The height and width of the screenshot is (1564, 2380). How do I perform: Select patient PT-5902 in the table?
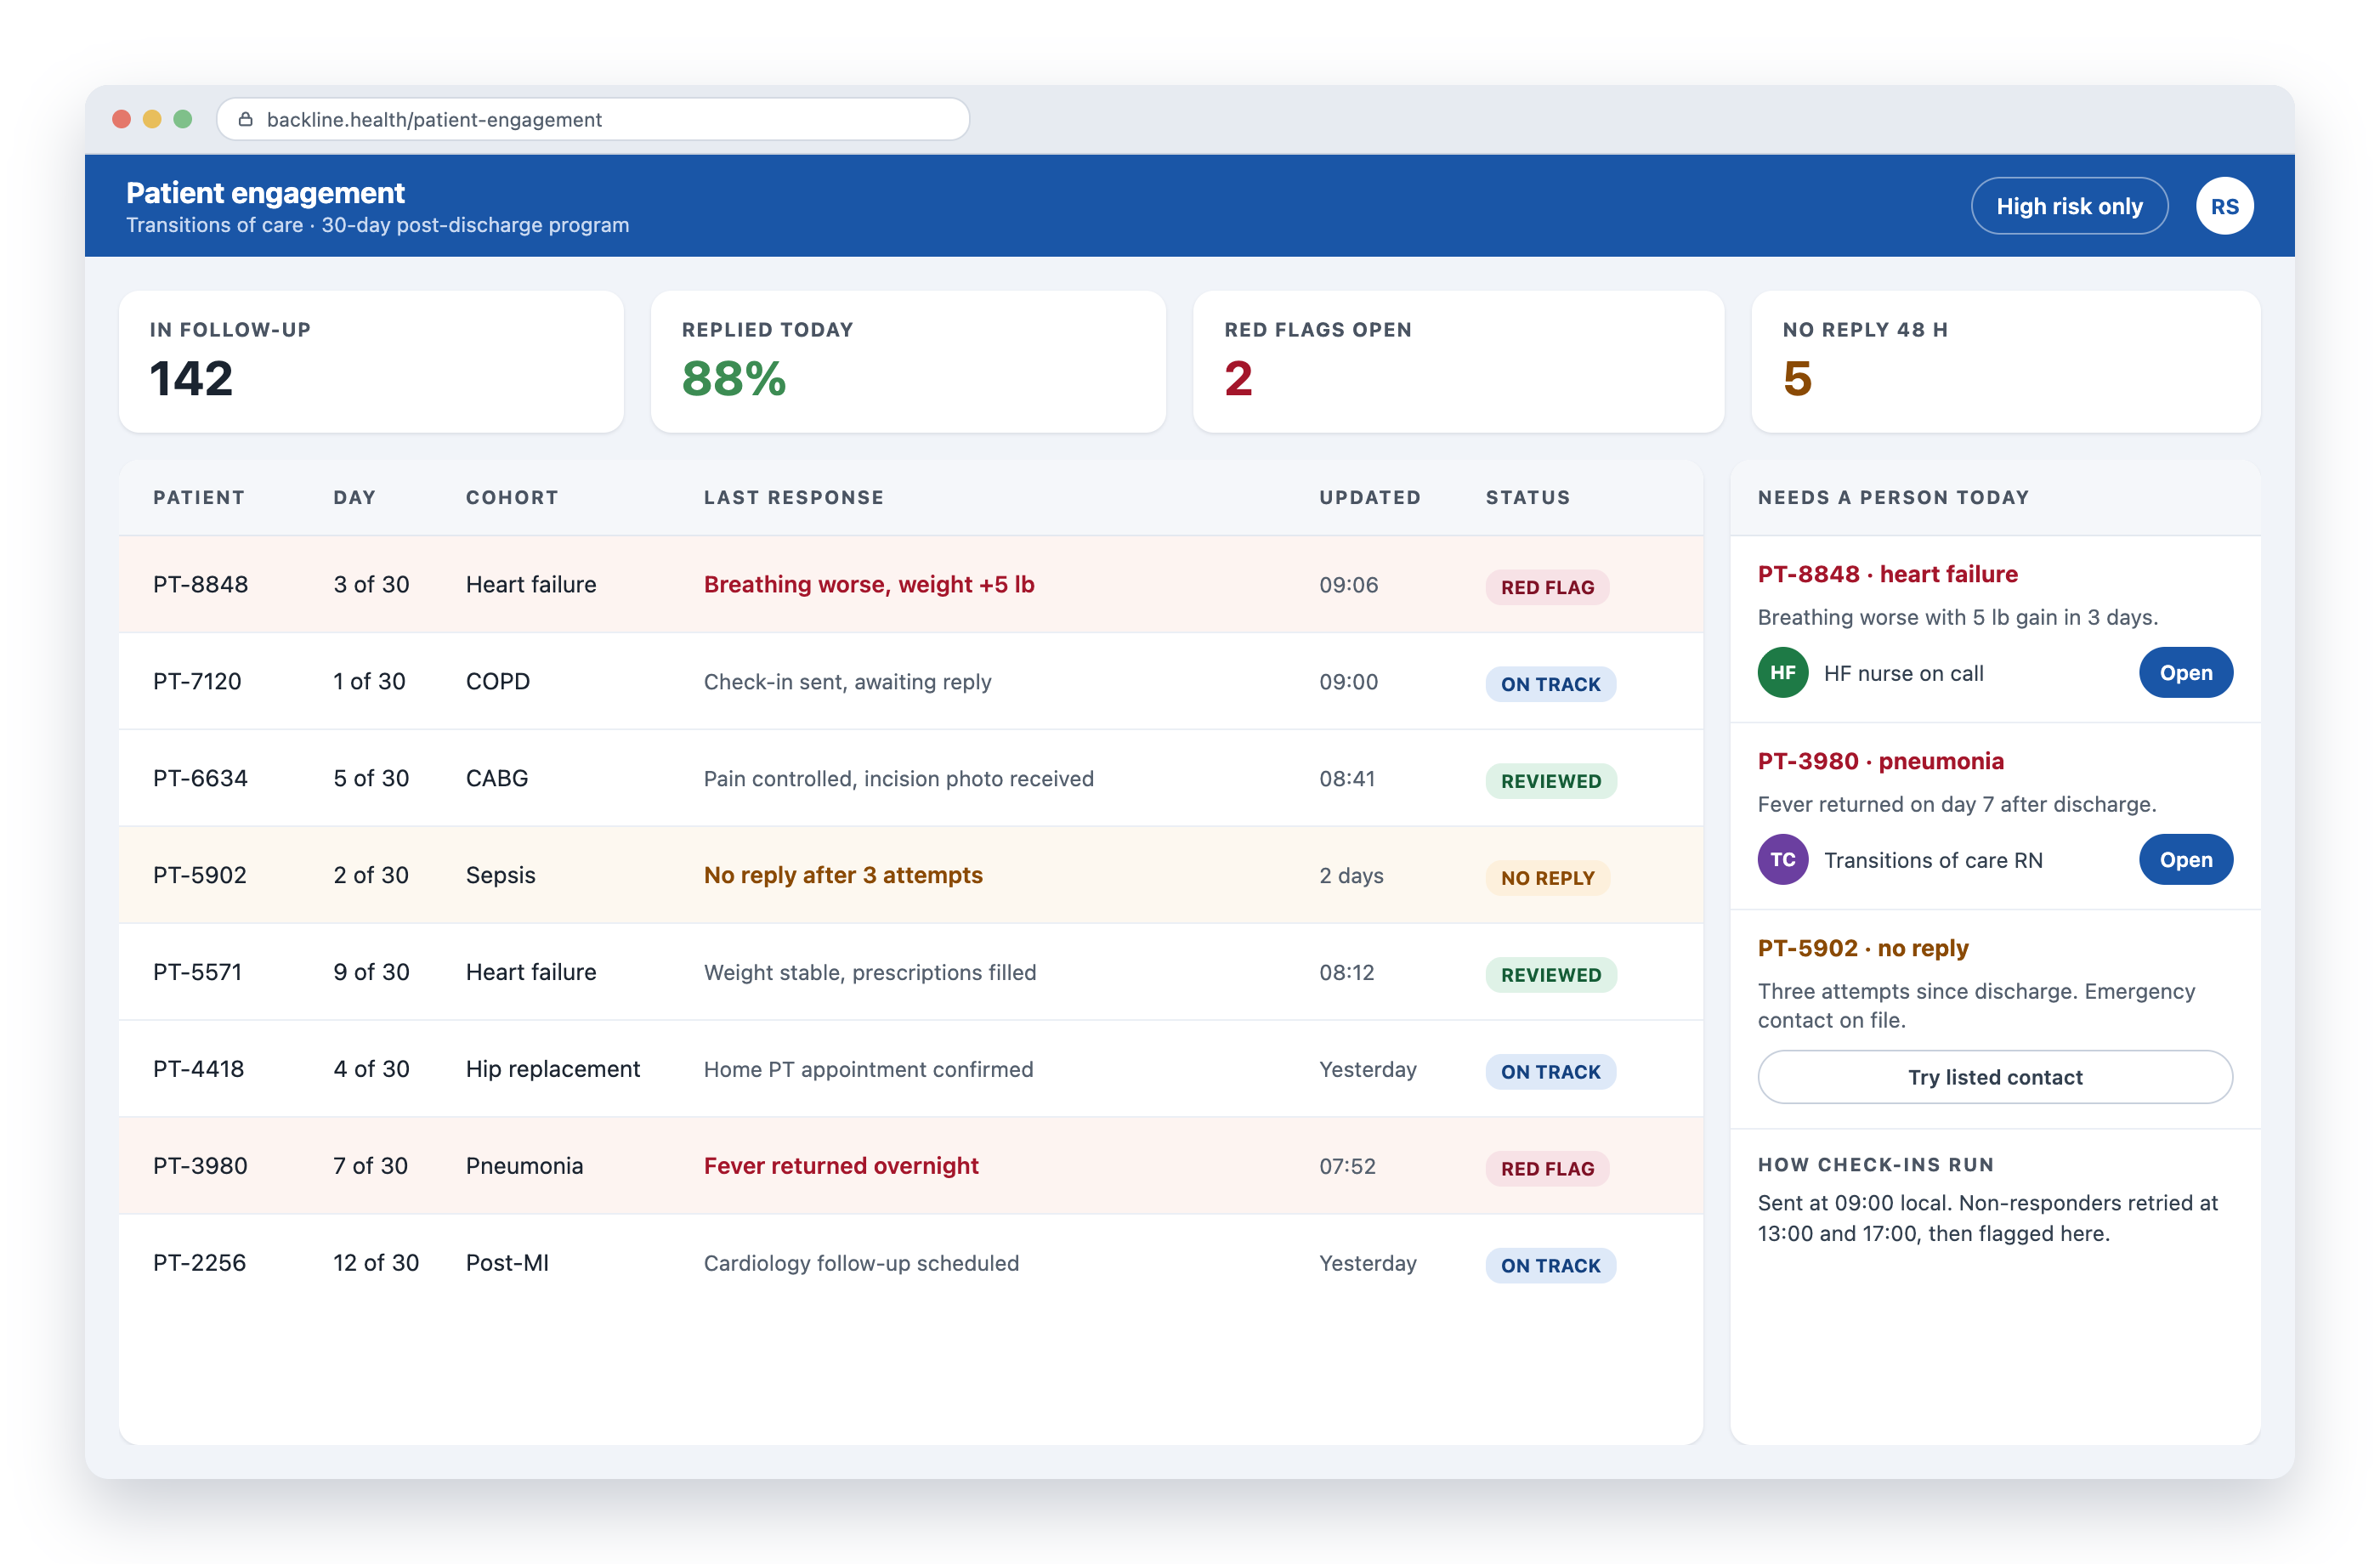click(910, 876)
